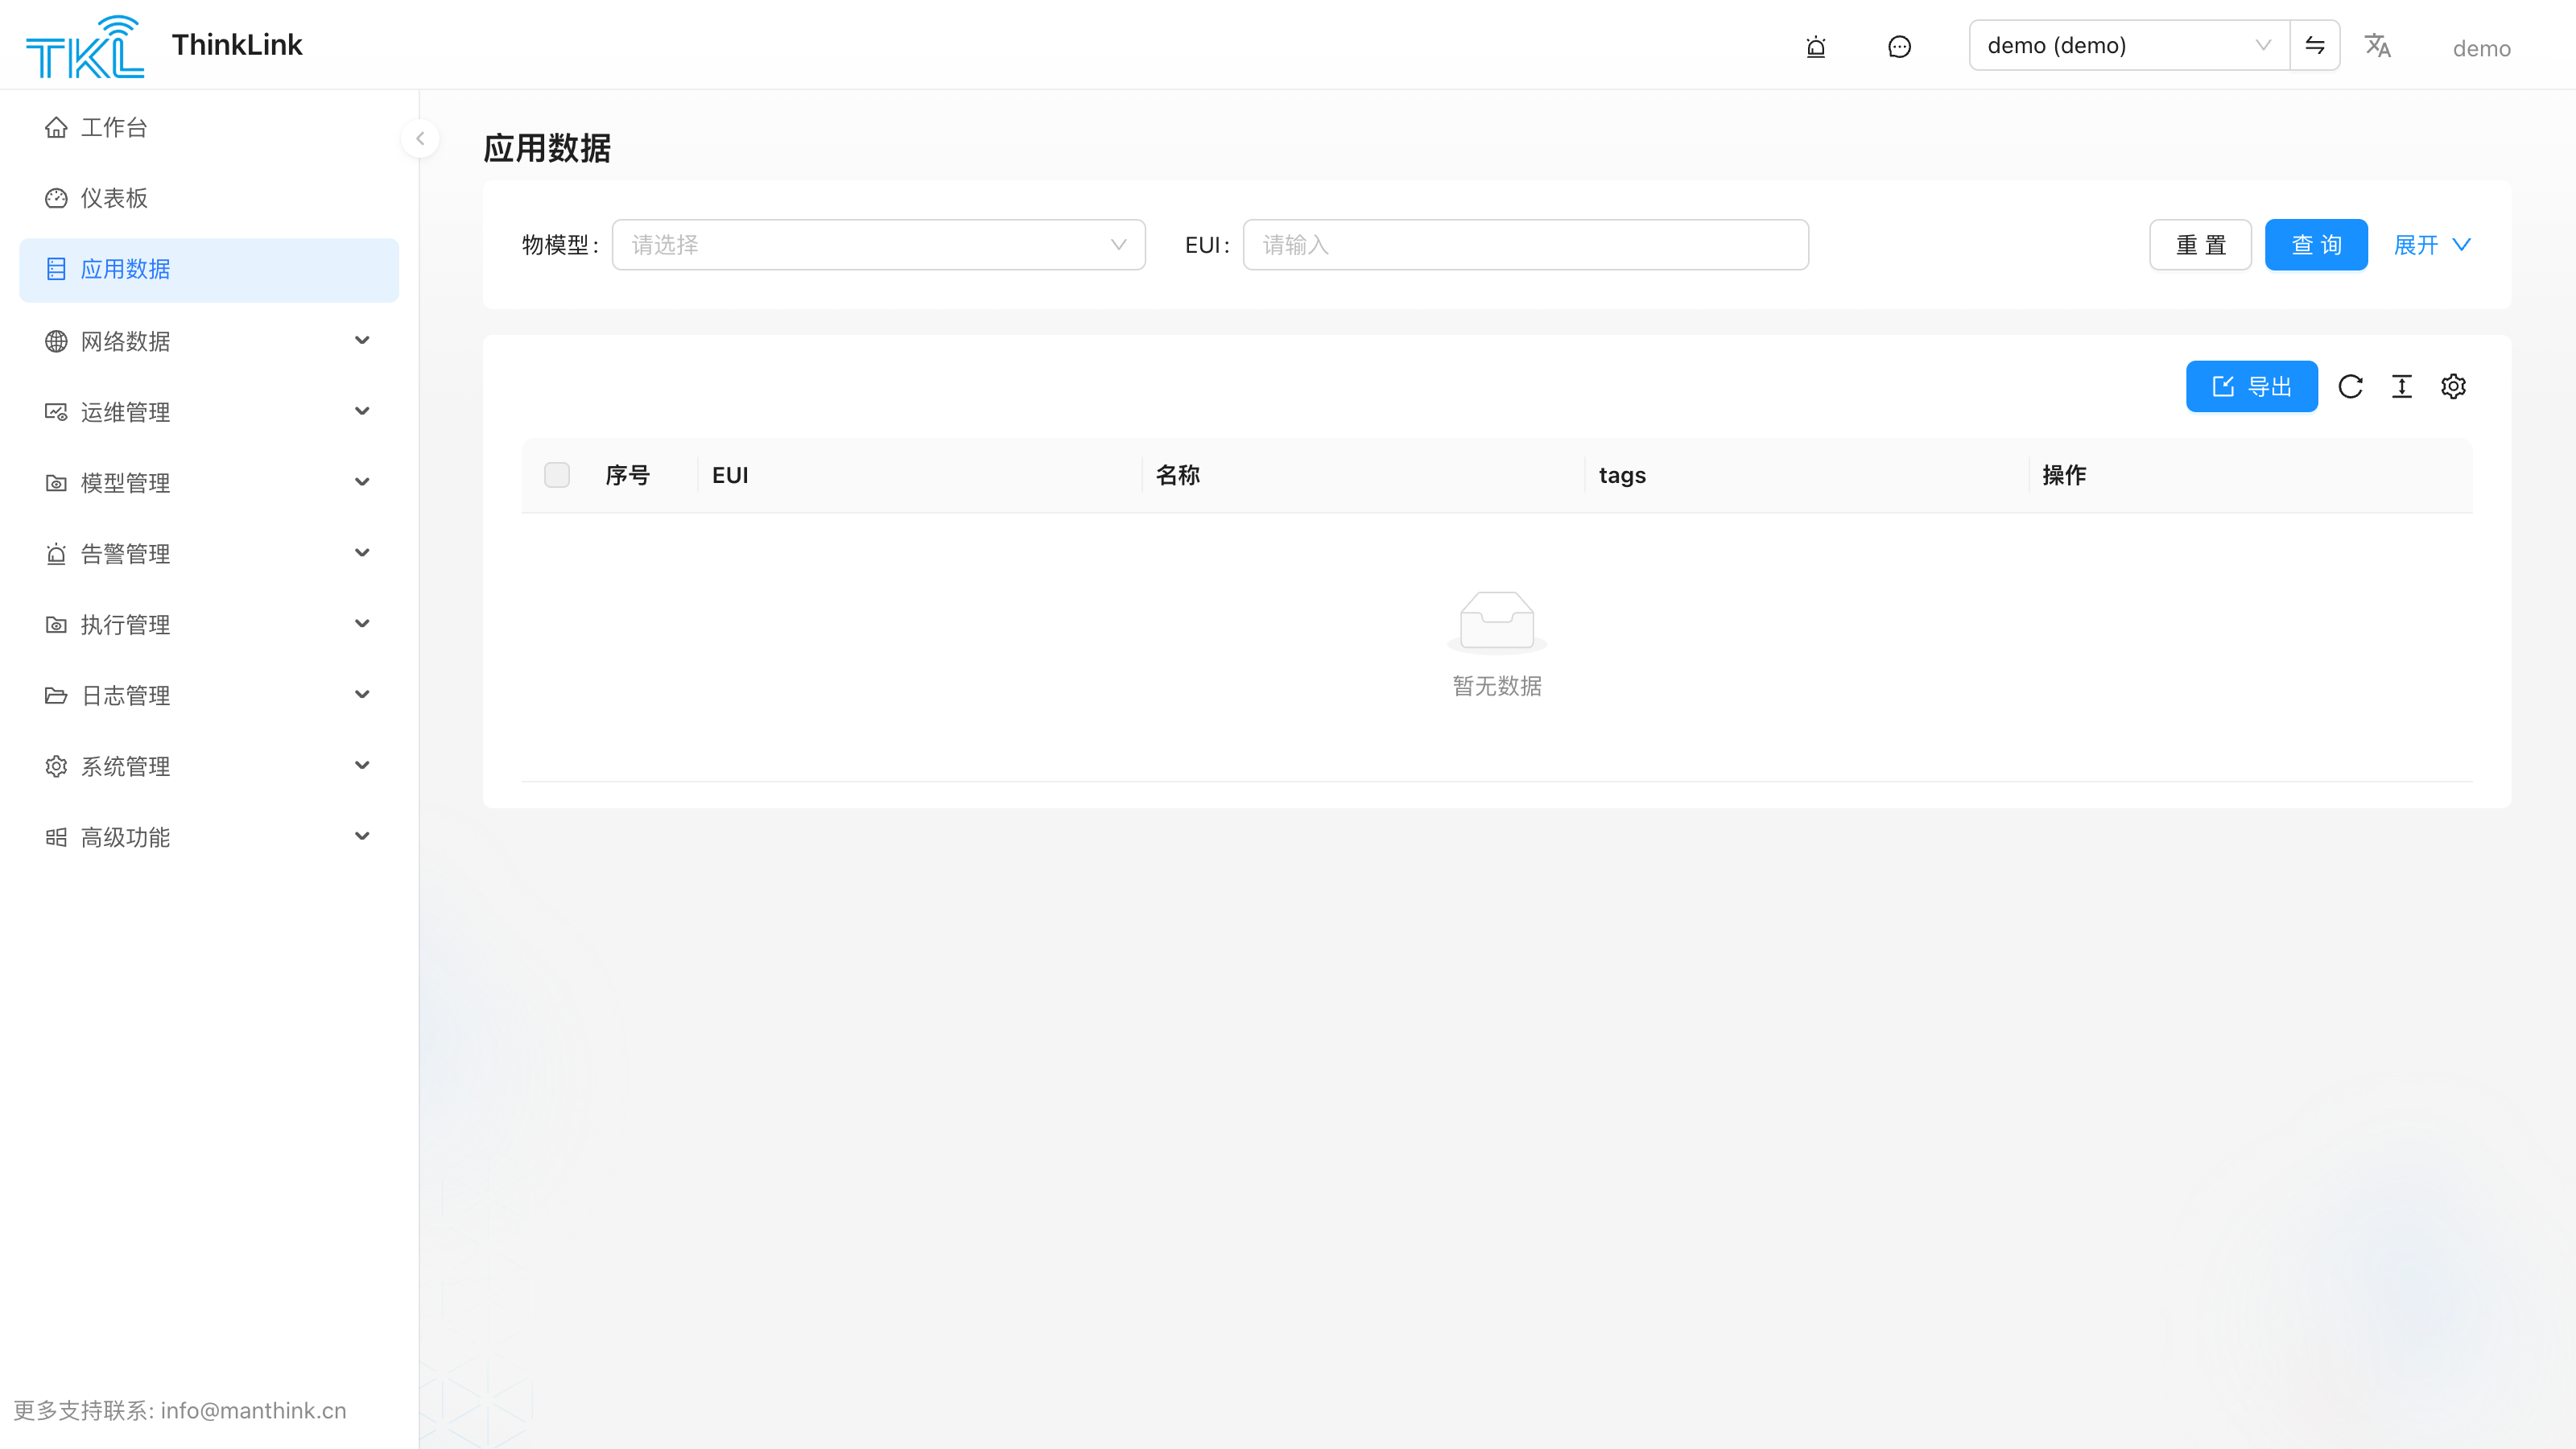
Task: Open the column settings gear icon
Action: click(2453, 386)
